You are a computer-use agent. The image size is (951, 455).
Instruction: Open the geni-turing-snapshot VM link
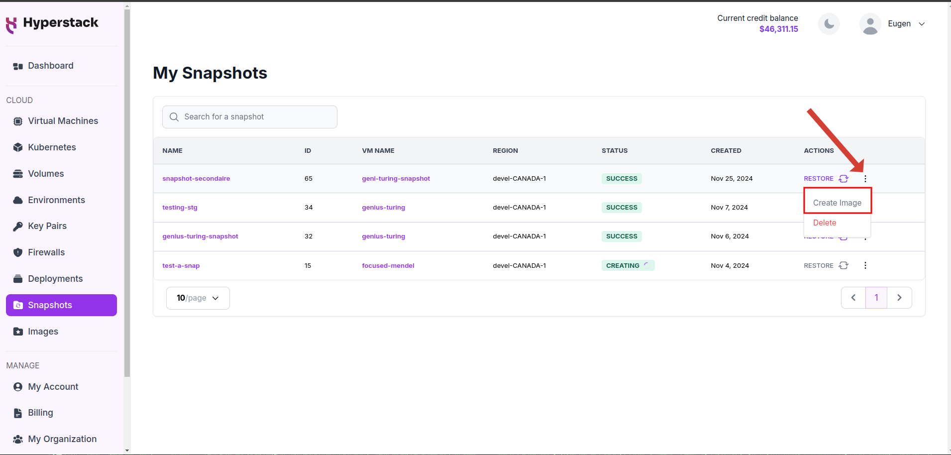coord(396,178)
